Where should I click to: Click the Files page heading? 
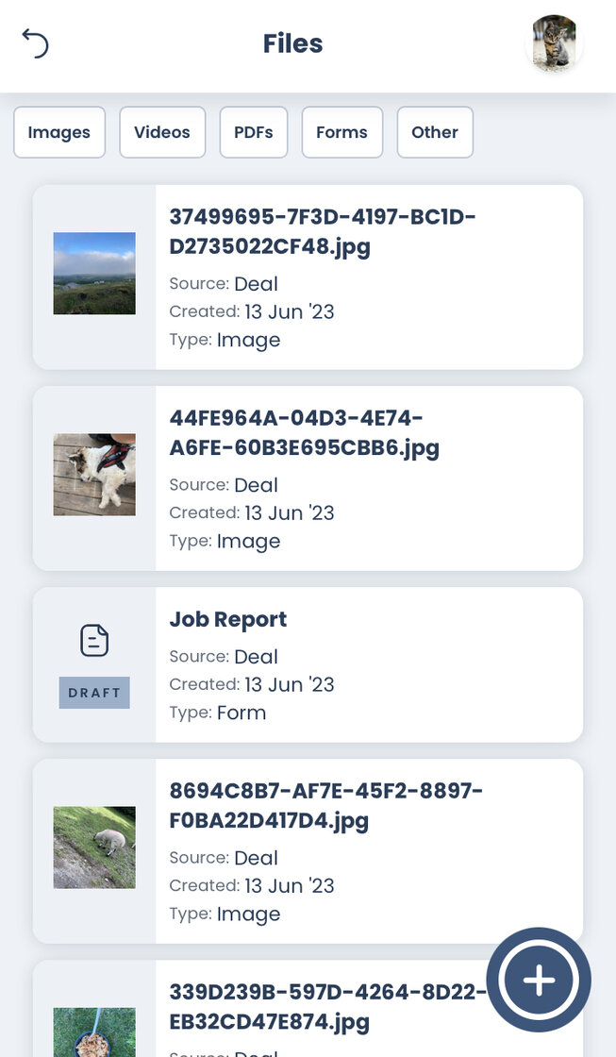point(292,43)
